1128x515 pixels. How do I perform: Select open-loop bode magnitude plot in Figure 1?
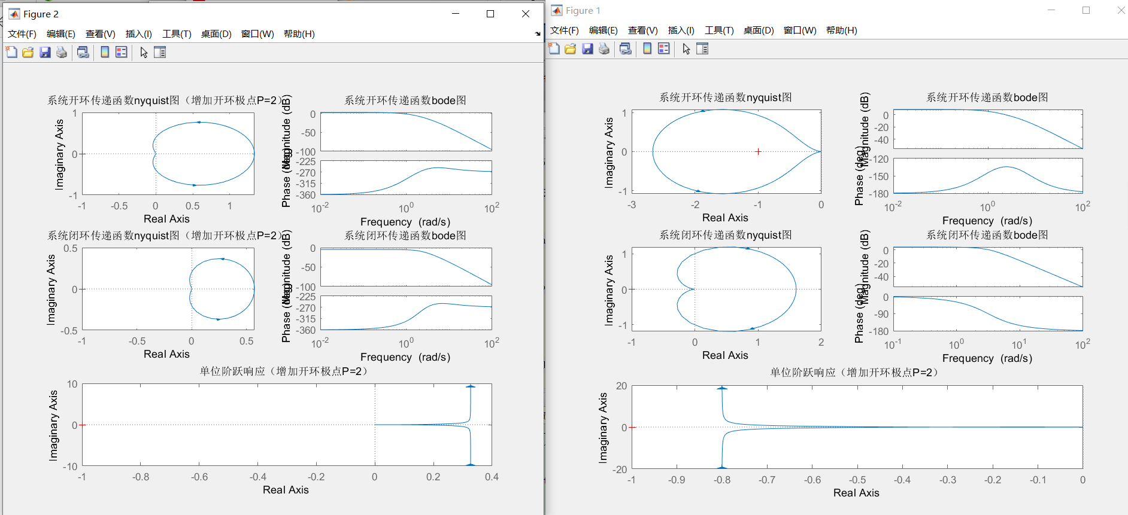(x=988, y=129)
